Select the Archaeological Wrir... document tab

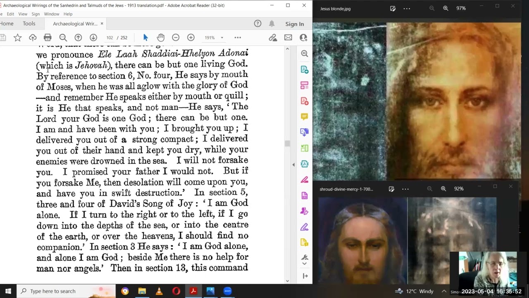coord(75,24)
